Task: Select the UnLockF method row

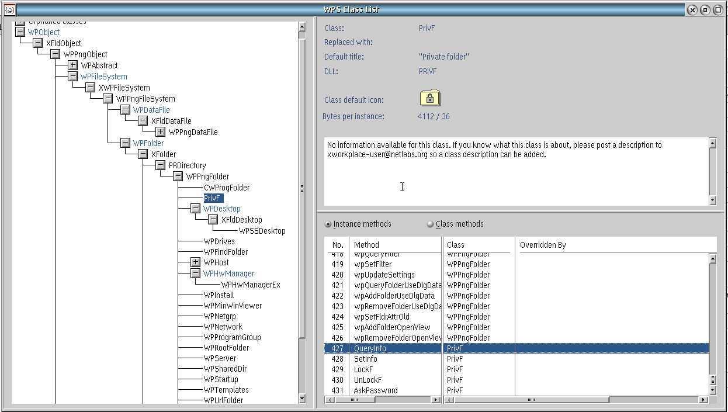Action: pyautogui.click(x=516, y=380)
